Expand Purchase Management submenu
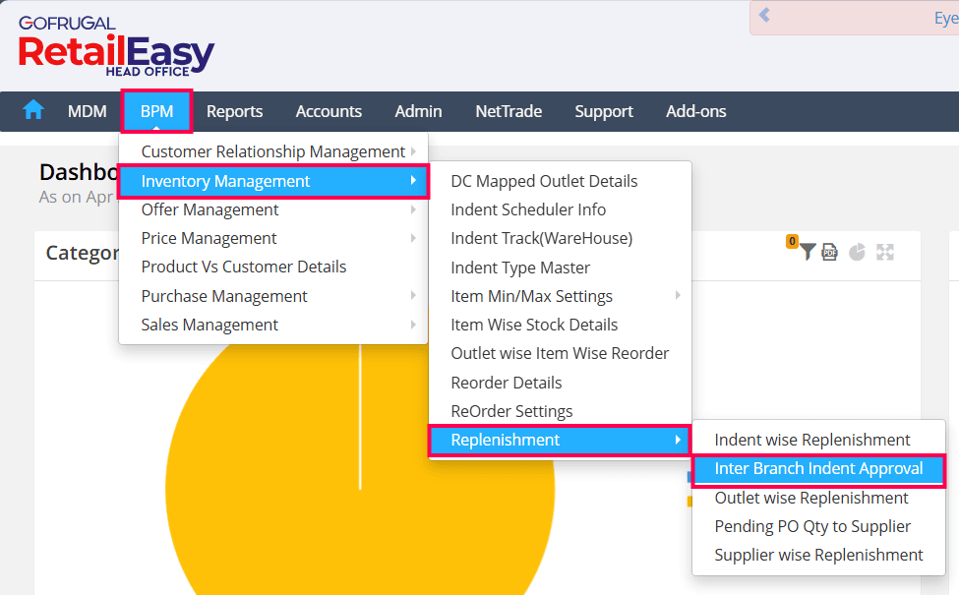The image size is (959, 595). point(273,296)
